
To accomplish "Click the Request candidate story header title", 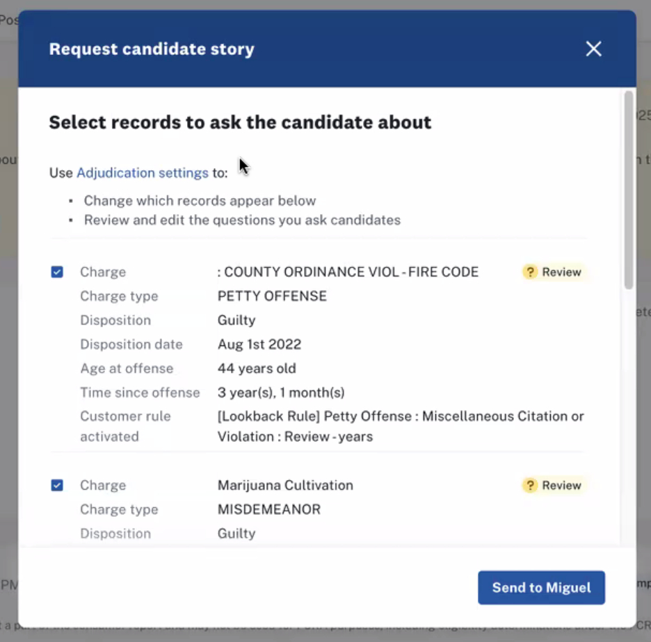I will point(152,49).
